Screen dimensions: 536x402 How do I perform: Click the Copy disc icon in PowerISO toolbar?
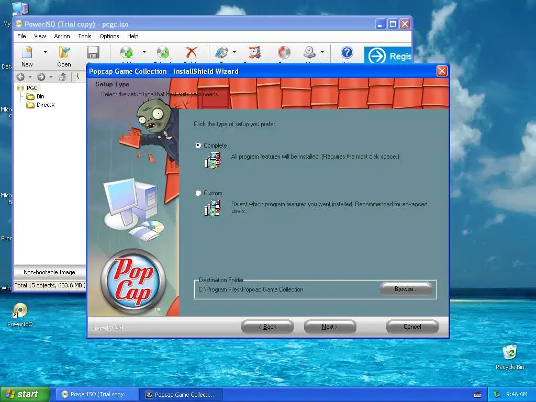[x=221, y=52]
